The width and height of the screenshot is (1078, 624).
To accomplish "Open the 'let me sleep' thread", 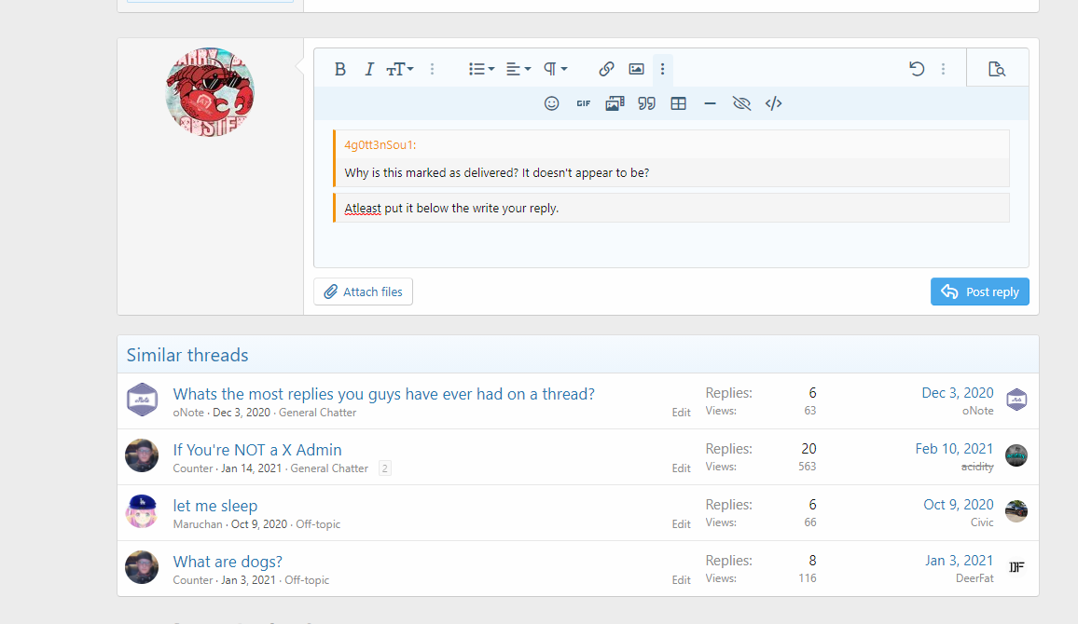I will click(x=215, y=506).
